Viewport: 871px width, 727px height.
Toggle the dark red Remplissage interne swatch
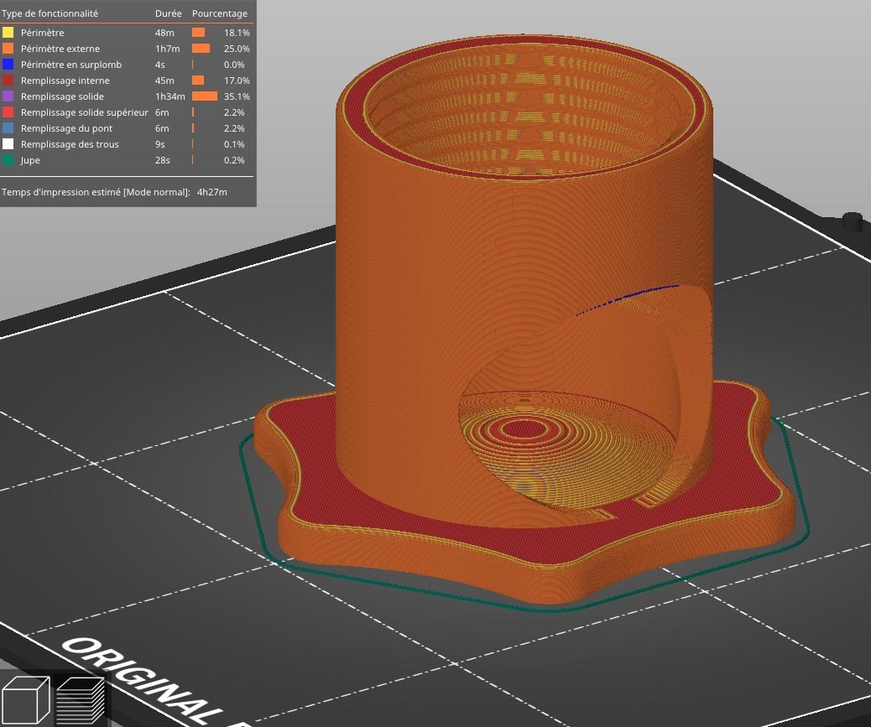[x=8, y=80]
